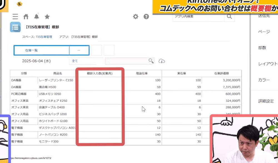Click the レーザープリンター C150 product row
This screenshot has width=278, height=163.
pyautogui.click(x=56, y=80)
